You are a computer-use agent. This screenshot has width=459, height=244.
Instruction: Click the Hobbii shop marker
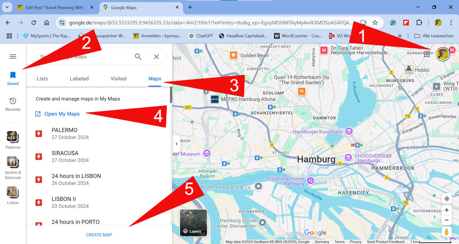click(409, 70)
